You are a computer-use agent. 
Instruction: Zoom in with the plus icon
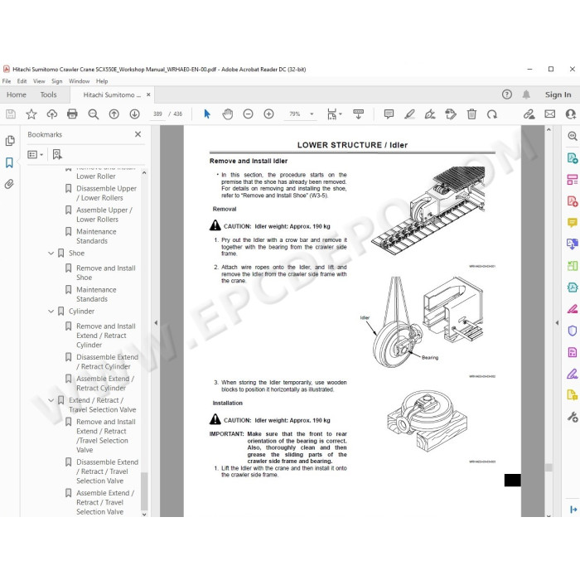click(x=269, y=114)
